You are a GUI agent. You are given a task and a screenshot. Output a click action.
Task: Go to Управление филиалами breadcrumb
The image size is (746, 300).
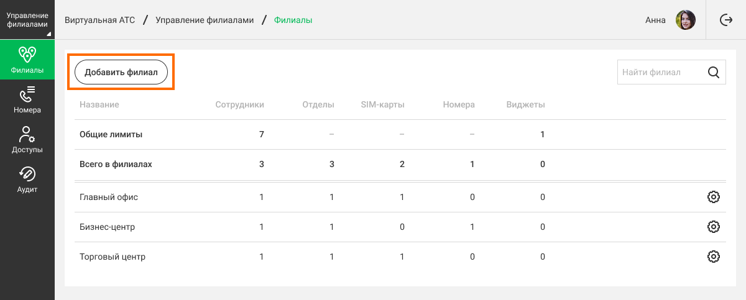pyautogui.click(x=205, y=20)
